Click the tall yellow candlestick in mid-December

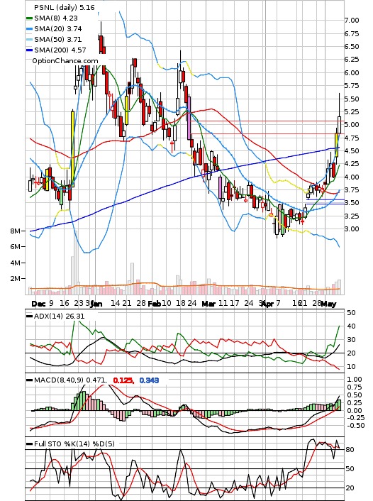tap(73, 148)
